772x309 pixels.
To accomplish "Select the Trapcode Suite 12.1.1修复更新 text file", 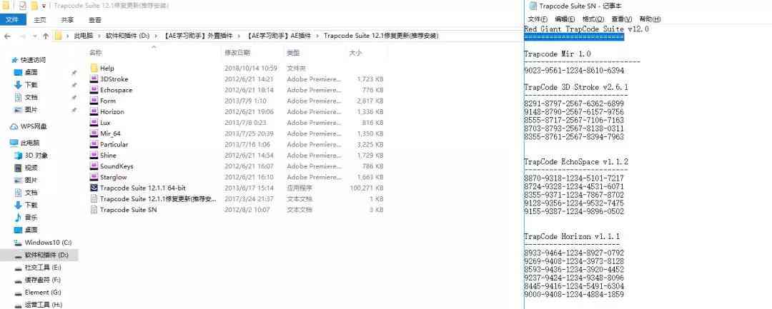I will point(158,199).
